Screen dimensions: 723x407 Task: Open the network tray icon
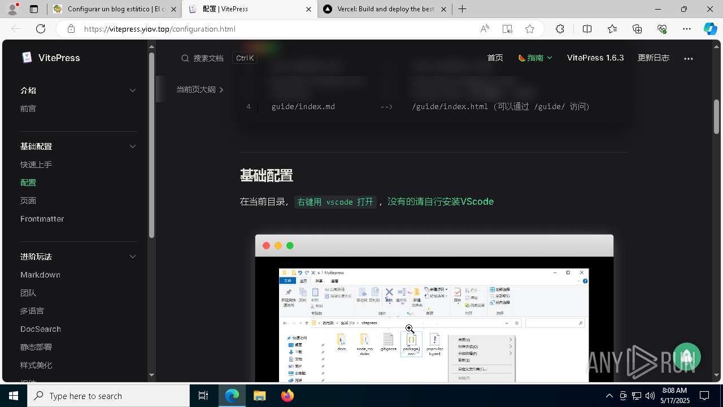(x=636, y=396)
